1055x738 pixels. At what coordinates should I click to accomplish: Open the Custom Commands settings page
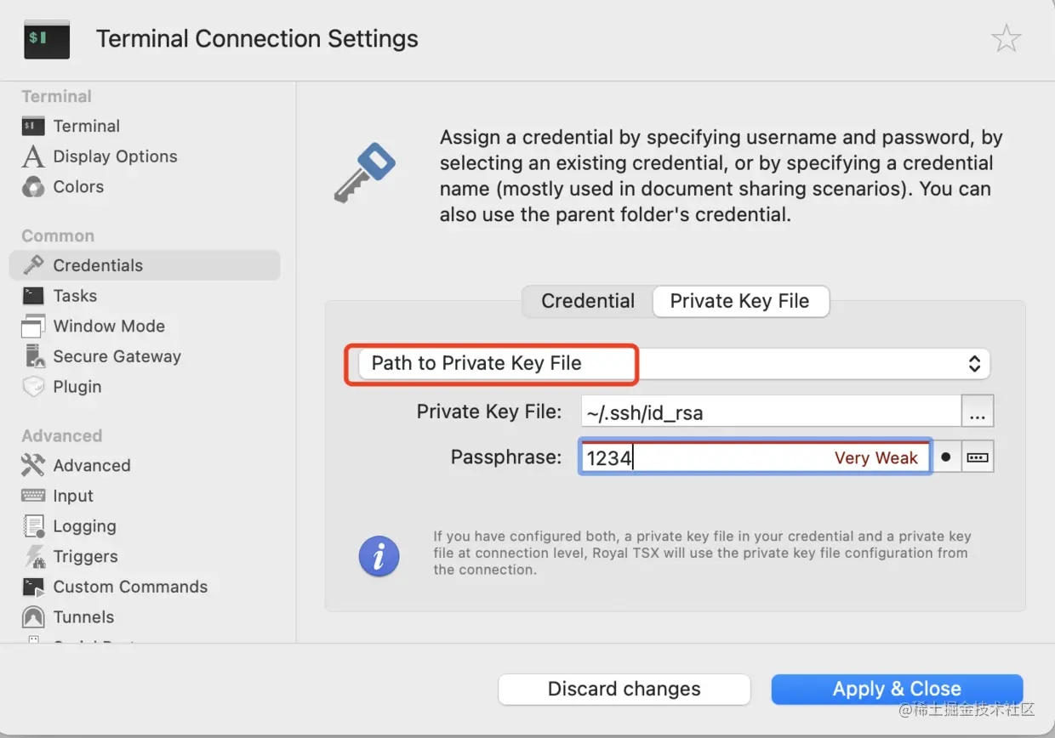click(x=130, y=587)
